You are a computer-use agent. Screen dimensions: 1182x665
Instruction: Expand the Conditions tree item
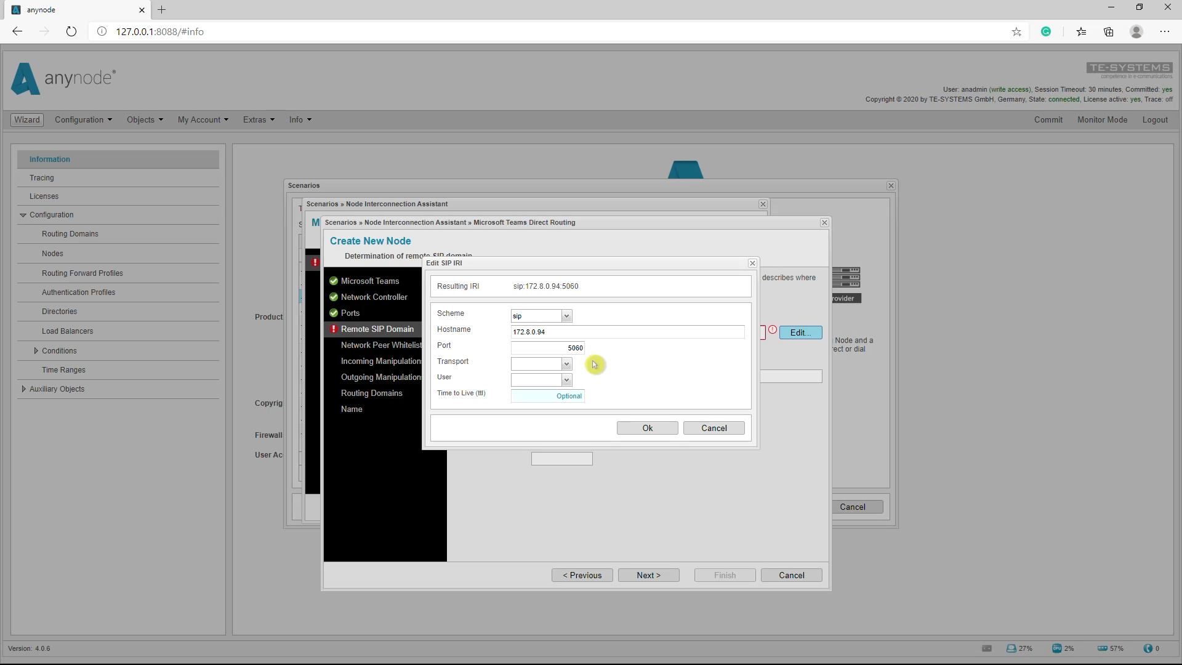click(x=36, y=350)
